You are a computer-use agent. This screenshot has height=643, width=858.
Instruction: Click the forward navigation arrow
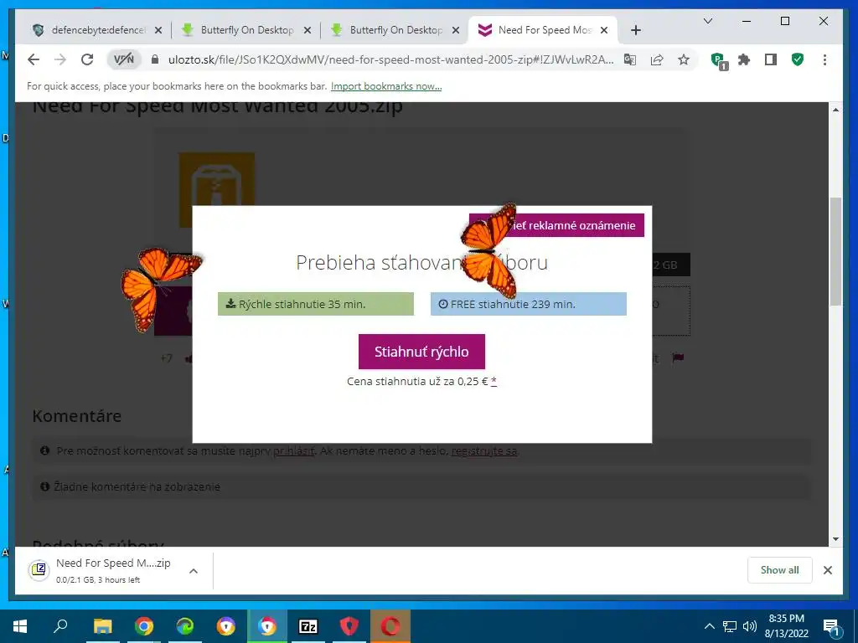pyautogui.click(x=60, y=59)
